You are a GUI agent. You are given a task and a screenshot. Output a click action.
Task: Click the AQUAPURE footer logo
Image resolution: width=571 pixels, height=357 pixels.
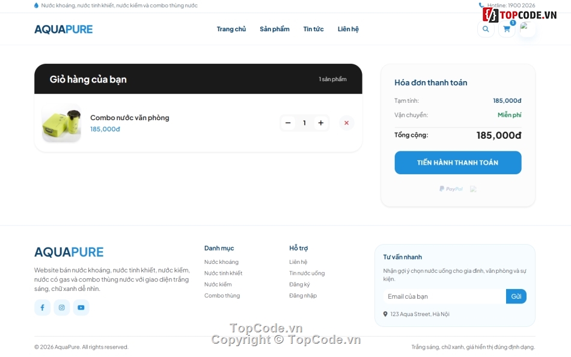click(x=69, y=252)
